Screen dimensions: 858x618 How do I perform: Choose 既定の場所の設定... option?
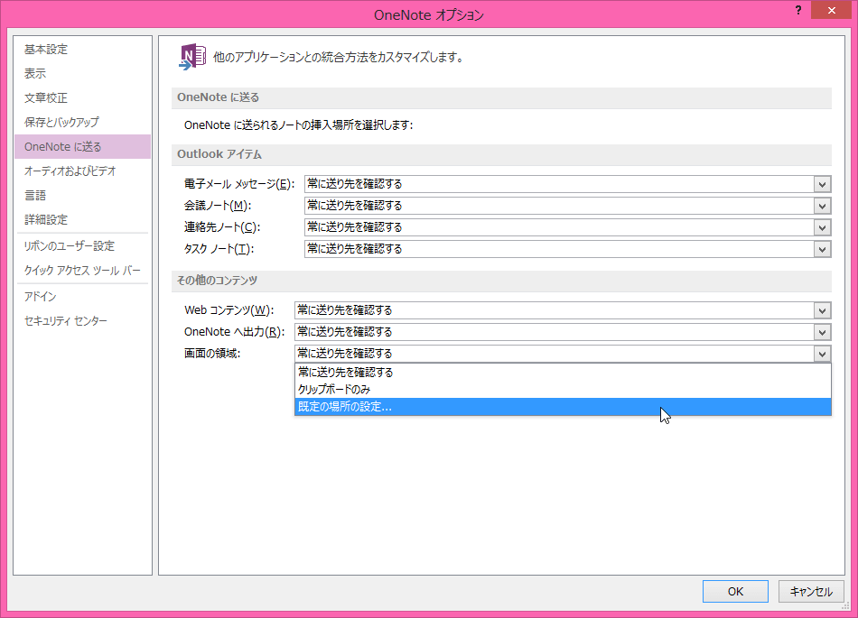(563, 407)
